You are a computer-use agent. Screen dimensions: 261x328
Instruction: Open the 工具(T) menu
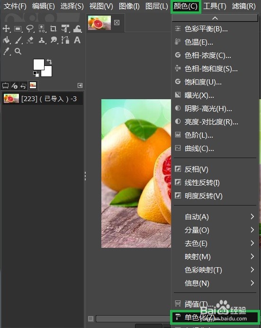point(215,6)
